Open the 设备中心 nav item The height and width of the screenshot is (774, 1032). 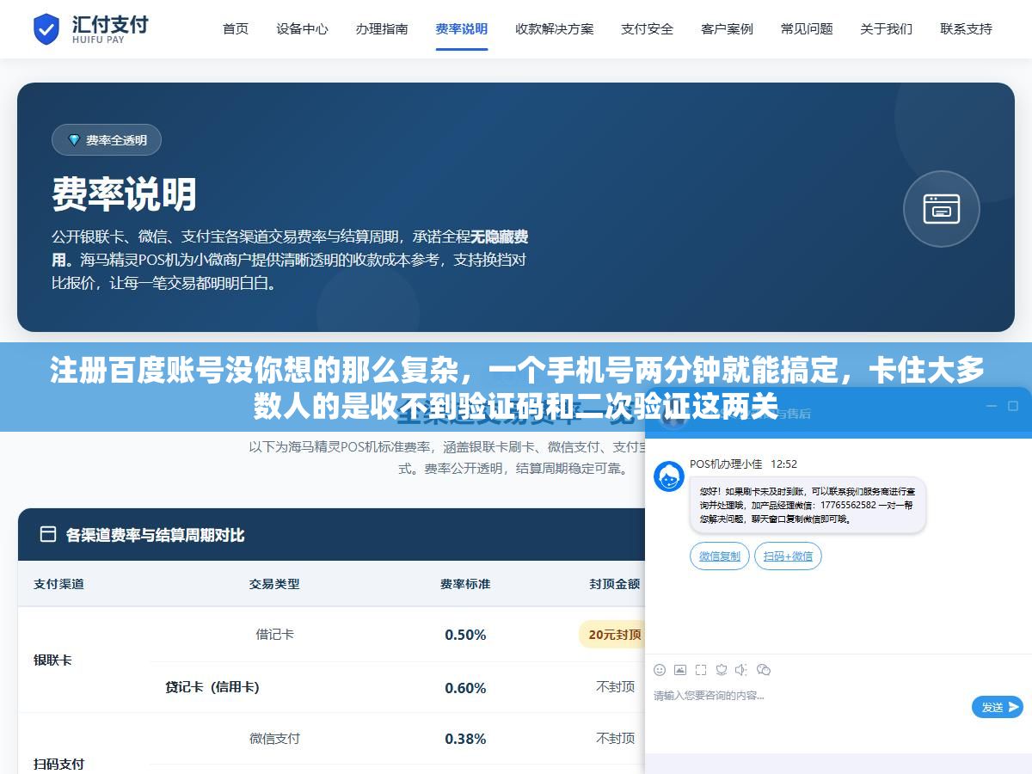point(302,28)
